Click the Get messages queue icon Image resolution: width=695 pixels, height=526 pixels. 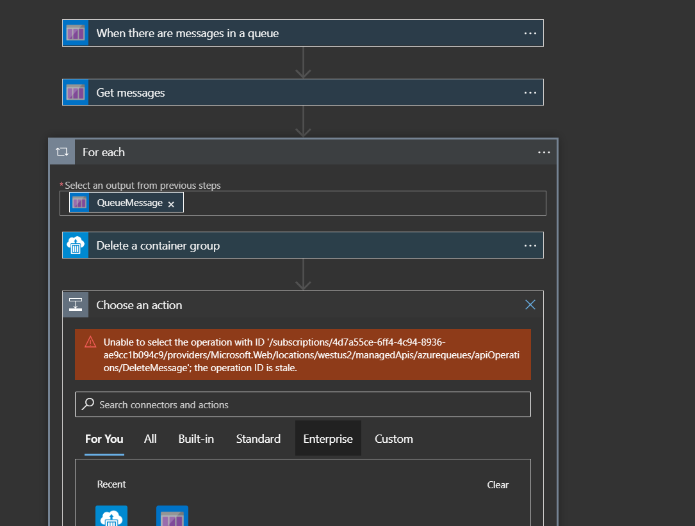(76, 93)
